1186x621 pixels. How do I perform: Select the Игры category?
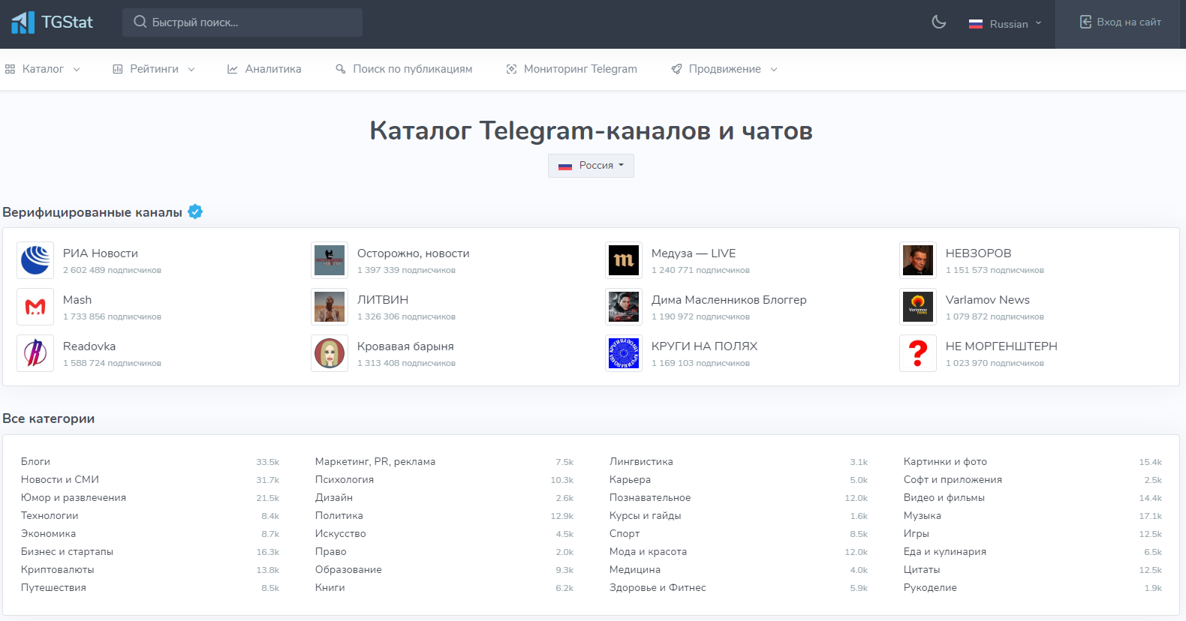(x=917, y=534)
